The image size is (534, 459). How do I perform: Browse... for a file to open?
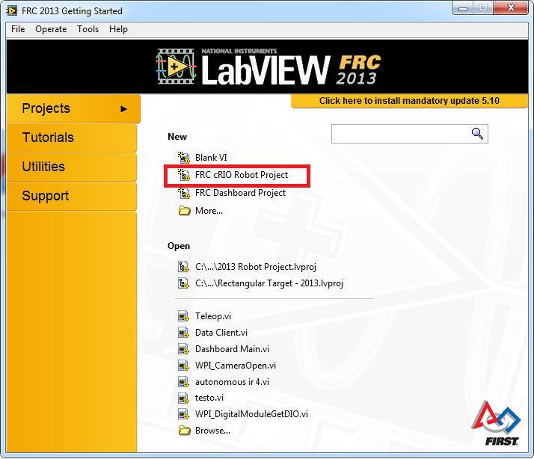pos(212,431)
